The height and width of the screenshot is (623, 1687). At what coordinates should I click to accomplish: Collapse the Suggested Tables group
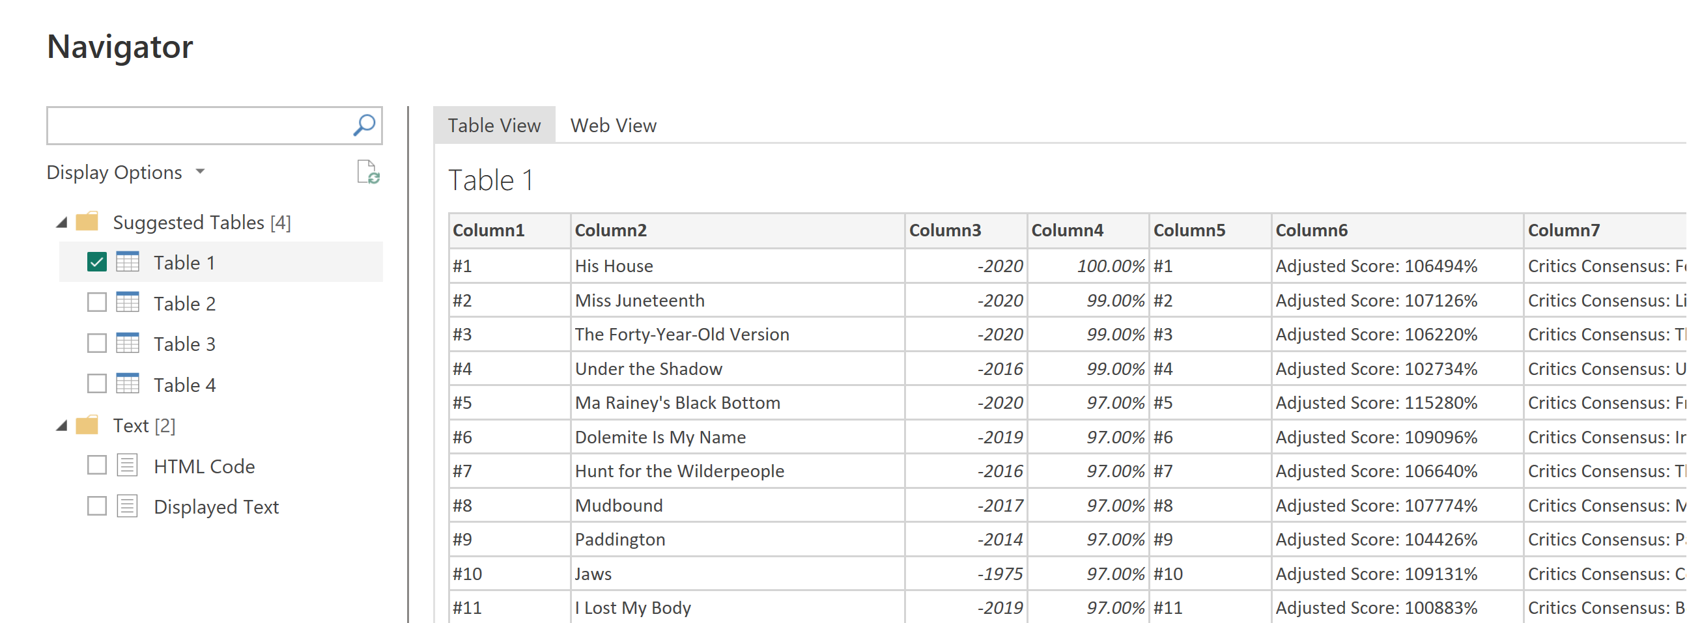click(x=63, y=223)
